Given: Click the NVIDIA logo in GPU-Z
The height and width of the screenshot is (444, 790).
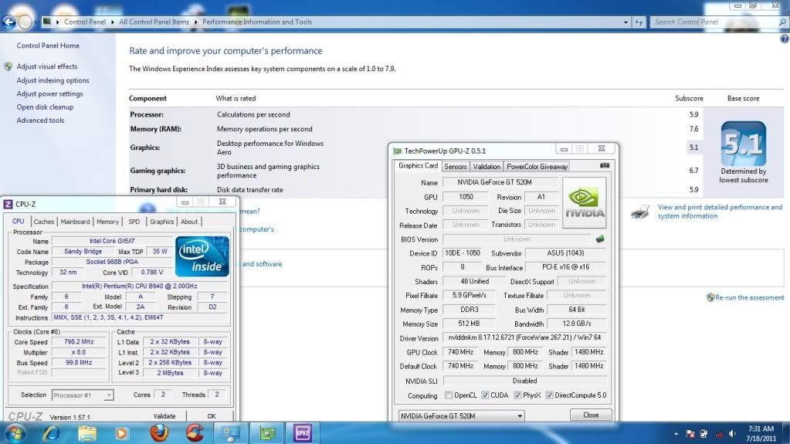Looking at the screenshot, I should (584, 202).
